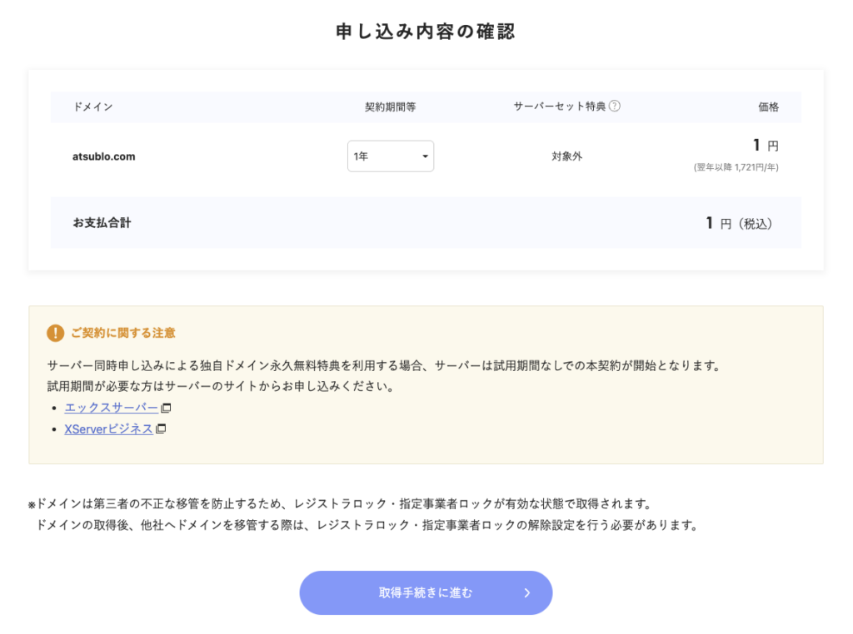This screenshot has height=634, width=853.
Task: Click the 1 円（税込） total amount
Action: coord(739,223)
